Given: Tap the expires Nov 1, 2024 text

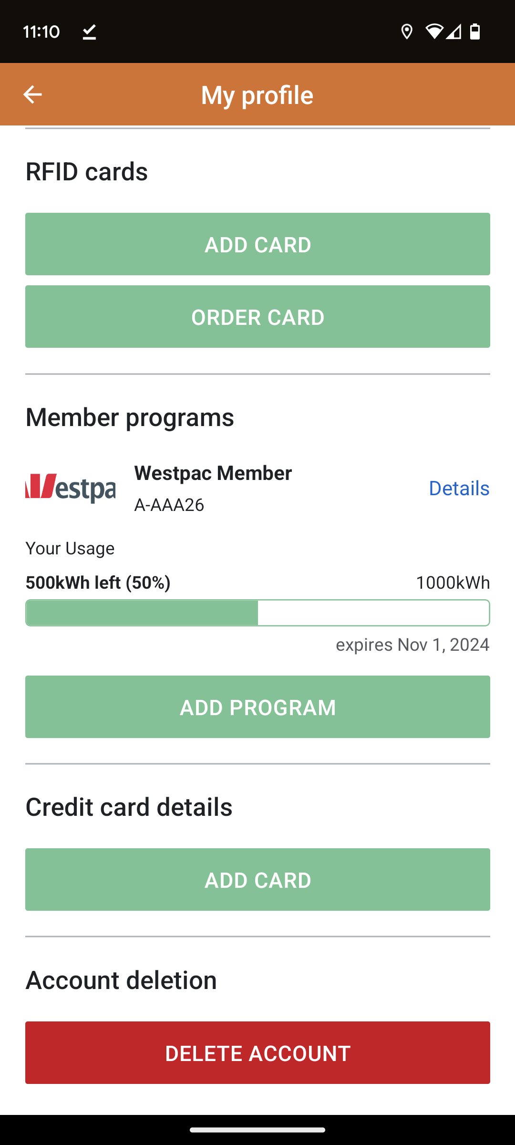Looking at the screenshot, I should (412, 645).
